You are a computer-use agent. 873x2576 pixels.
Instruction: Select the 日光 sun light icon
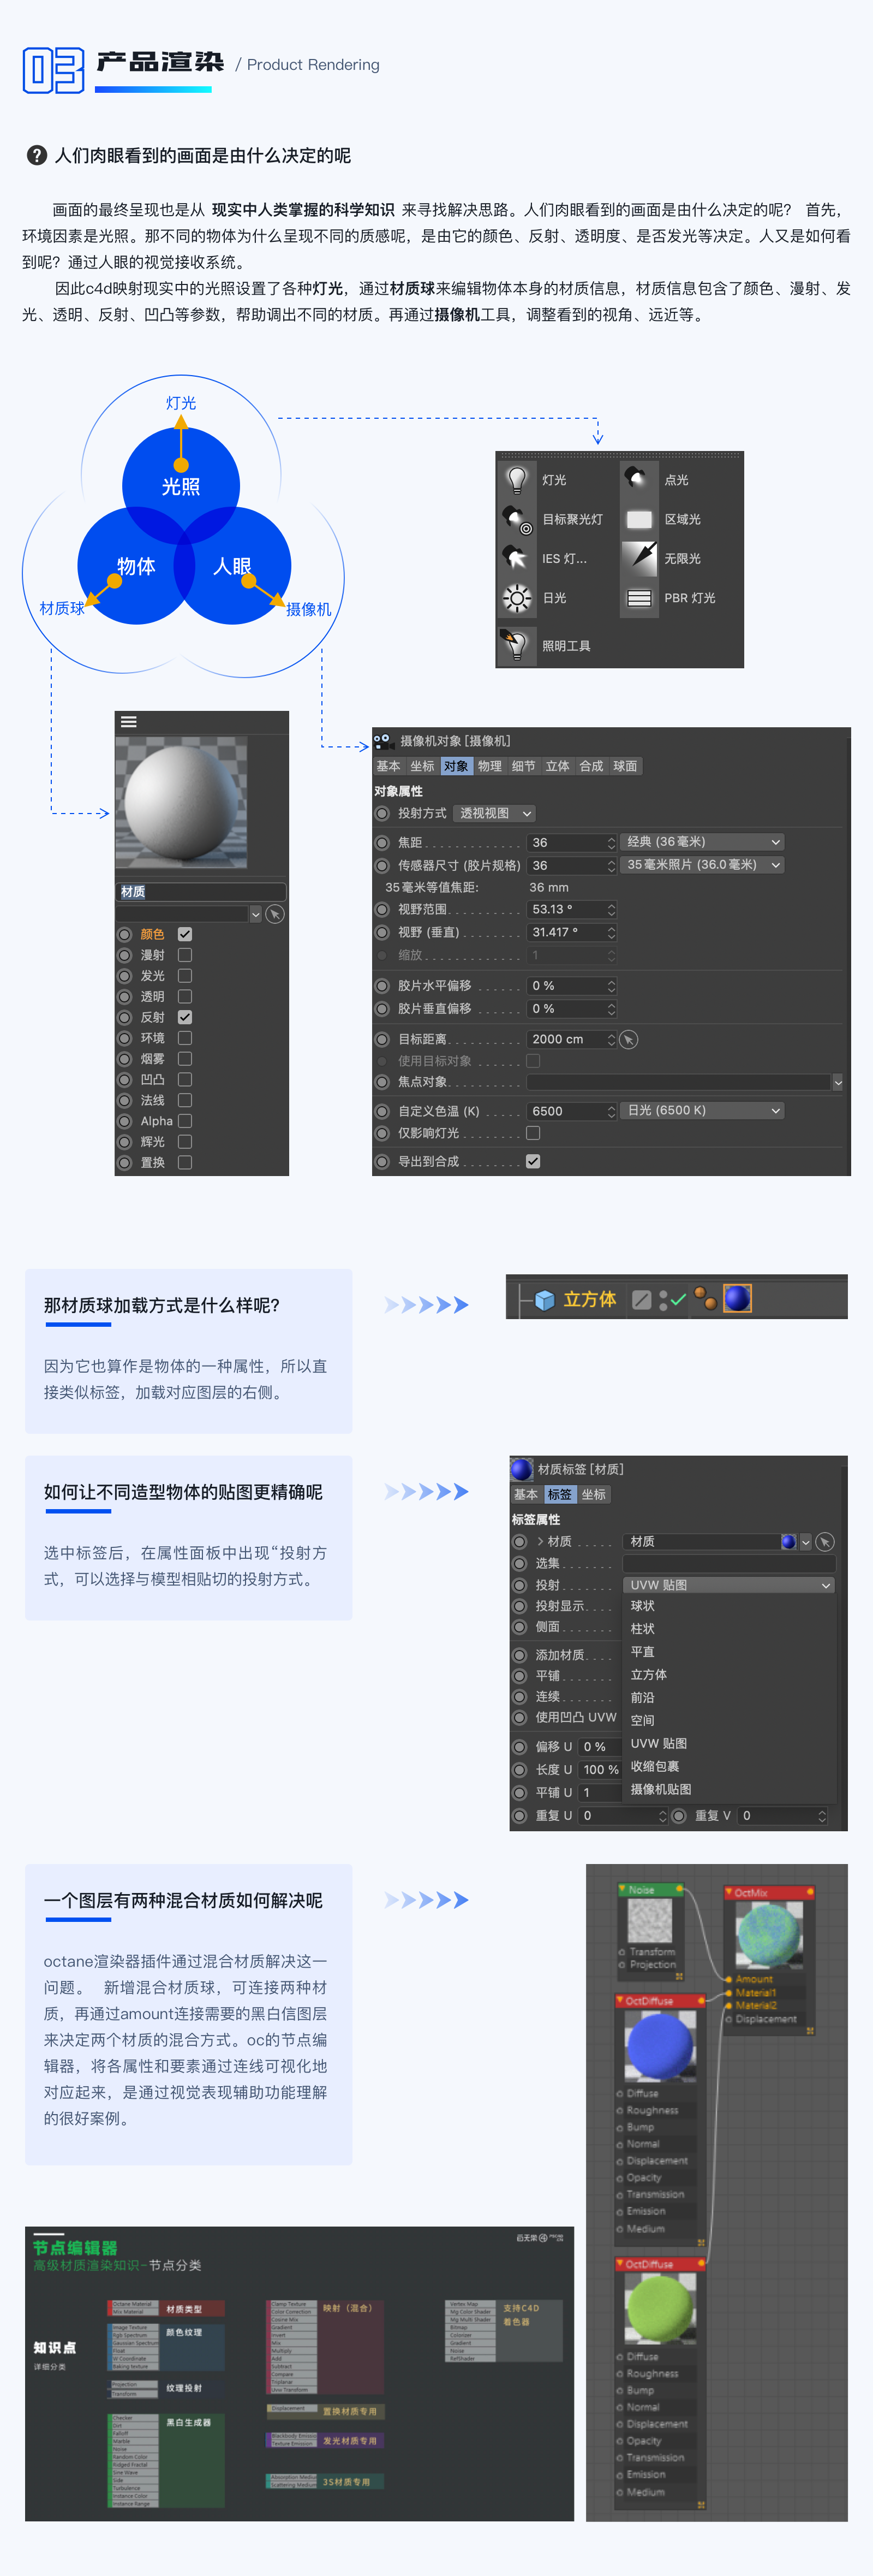pos(516,598)
